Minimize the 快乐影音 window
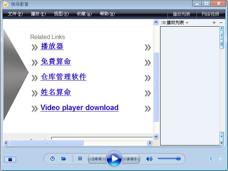Image resolution: width=228 pixels, height=171 pixels. pos(197,3)
